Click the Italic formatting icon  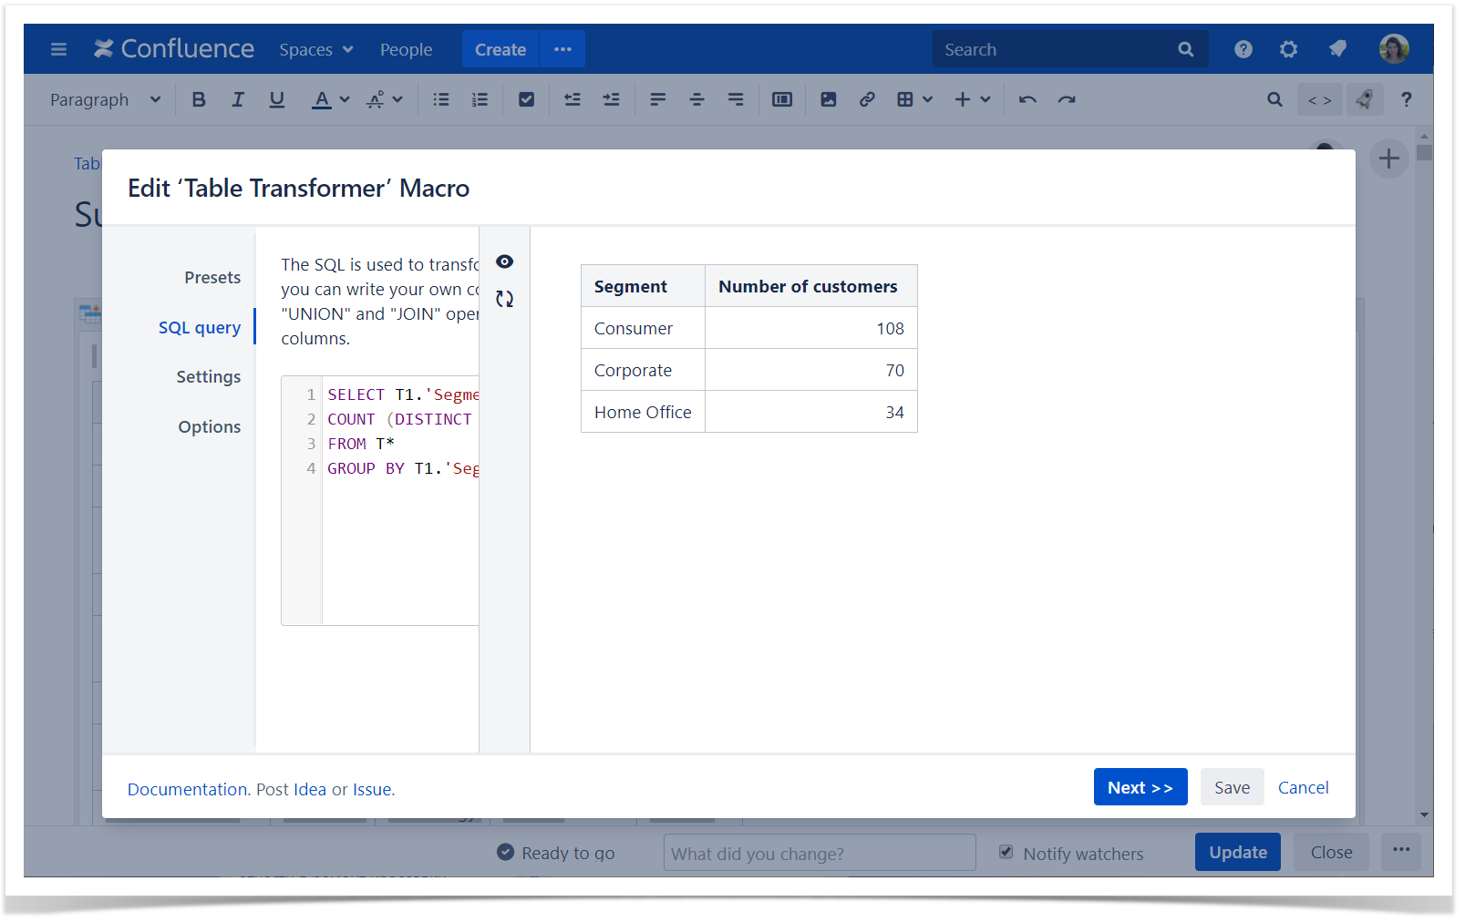(x=238, y=100)
